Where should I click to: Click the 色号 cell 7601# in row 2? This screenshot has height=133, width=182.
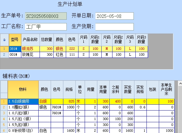[57, 107]
